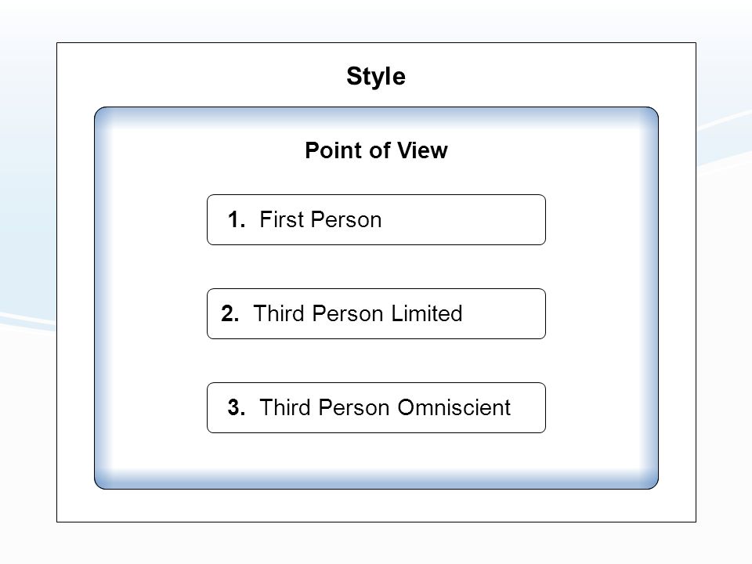752x564 pixels.
Task: Choose the Third Person Limited option
Action: [376, 313]
